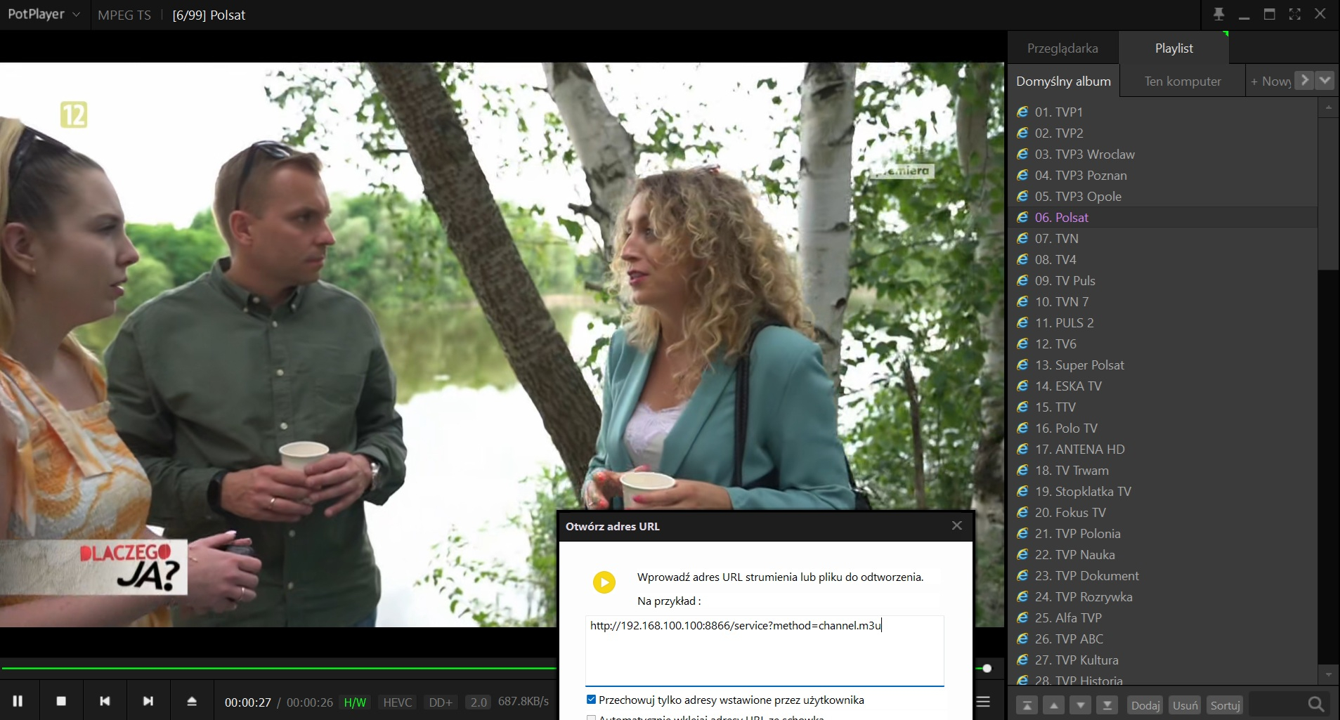Select the 05. TVP3 Opole channel

tap(1163, 196)
